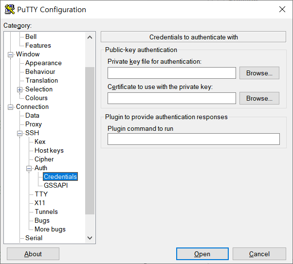Screen dimensions: 293x264
Task: Select the Connection category
Action: tap(32, 107)
